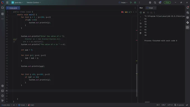Show more tool windows ellipsis
190x107 pixels.
tap(3, 19)
